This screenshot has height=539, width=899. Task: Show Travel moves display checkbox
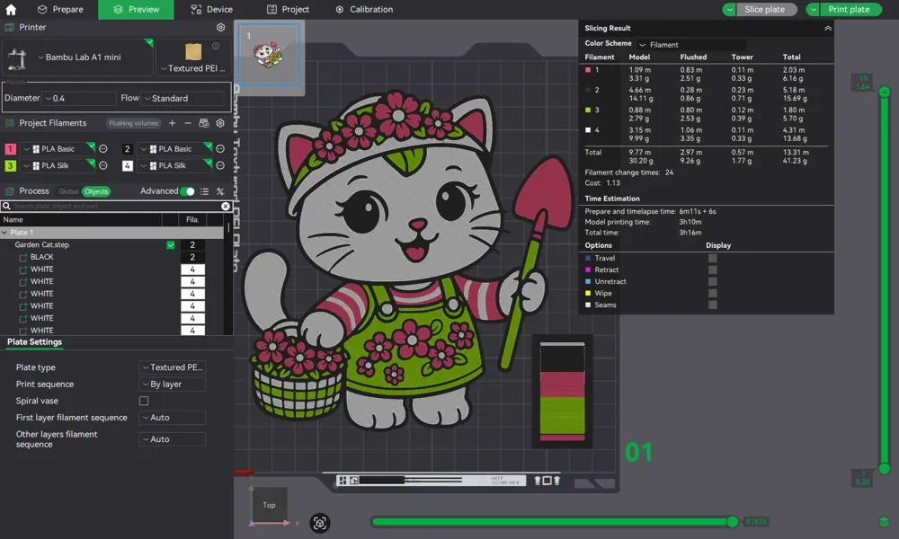pyautogui.click(x=713, y=259)
